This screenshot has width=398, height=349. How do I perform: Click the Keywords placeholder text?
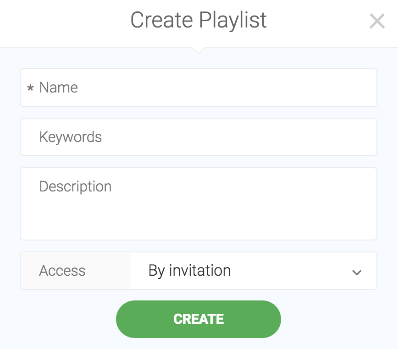click(71, 137)
